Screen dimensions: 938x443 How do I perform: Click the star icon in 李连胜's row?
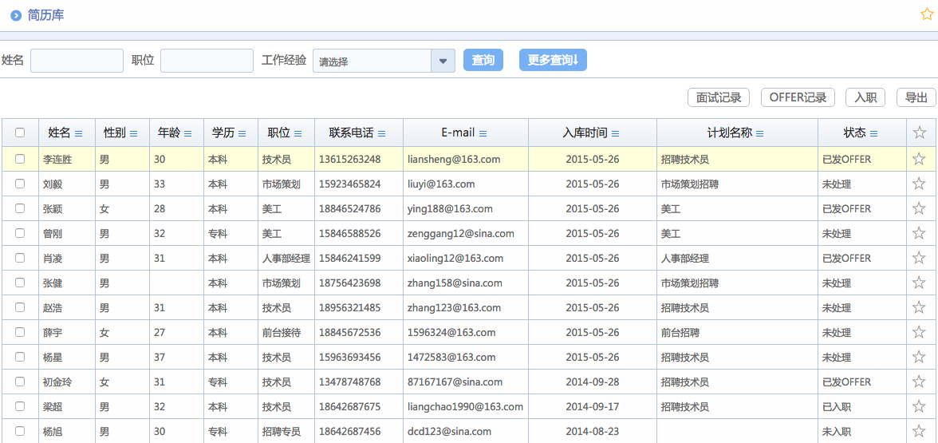tap(919, 159)
